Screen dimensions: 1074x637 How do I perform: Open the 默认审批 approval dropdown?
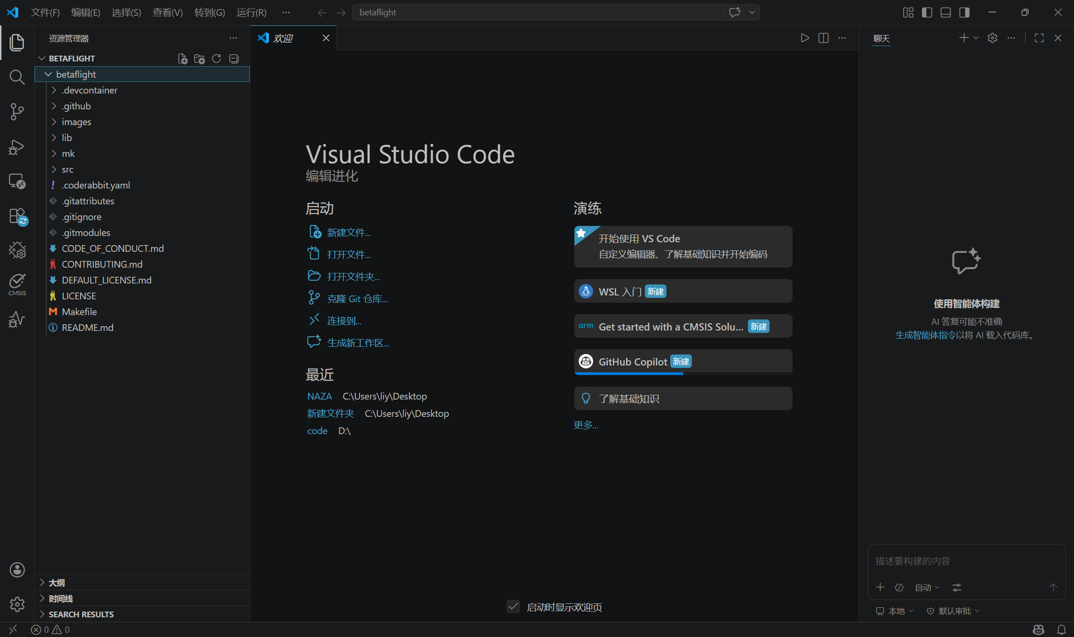click(x=953, y=611)
